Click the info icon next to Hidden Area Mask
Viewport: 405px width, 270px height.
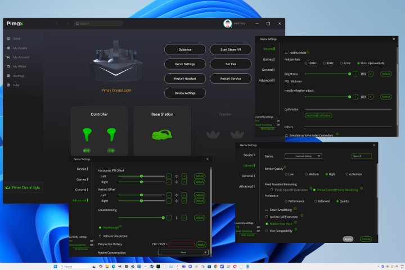point(295,222)
